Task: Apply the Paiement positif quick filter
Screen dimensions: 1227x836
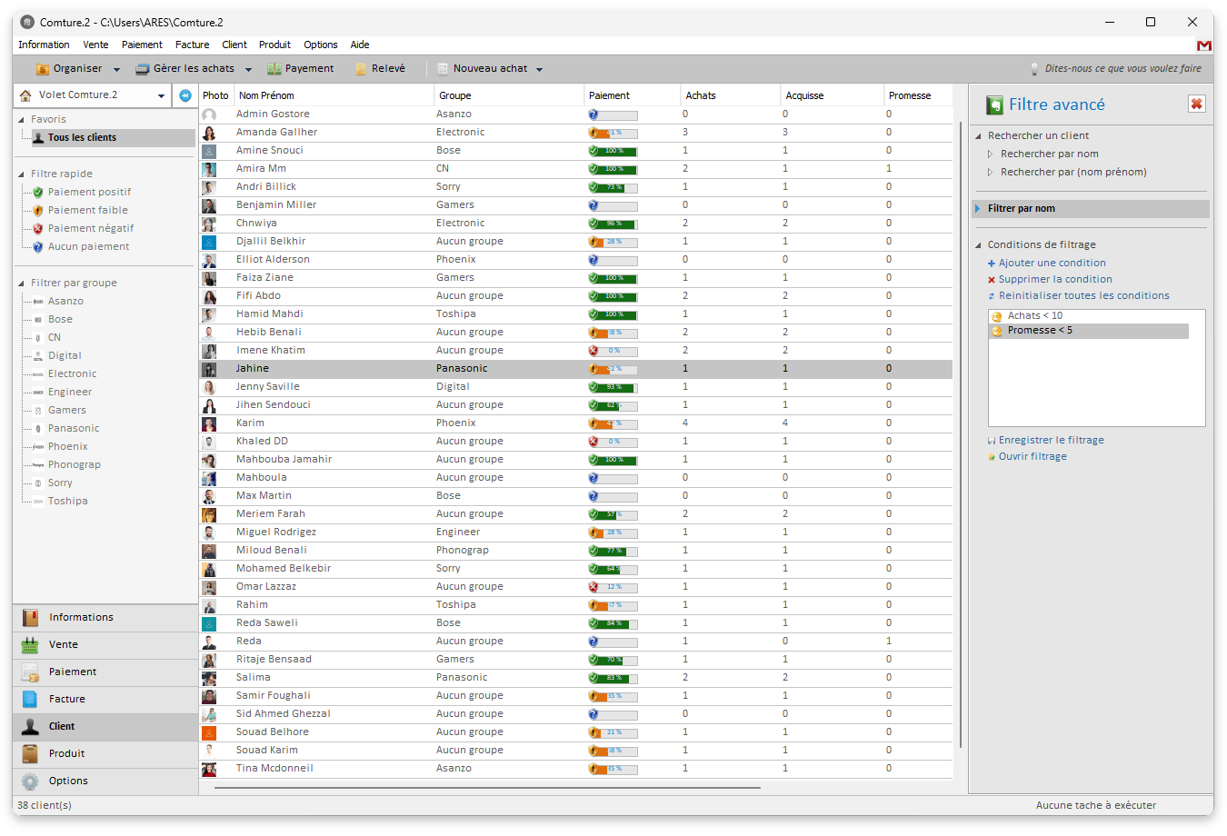Action: click(x=89, y=192)
